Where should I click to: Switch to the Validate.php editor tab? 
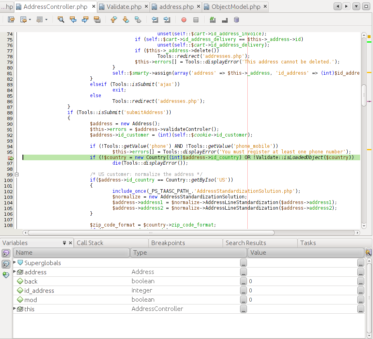(x=124, y=7)
